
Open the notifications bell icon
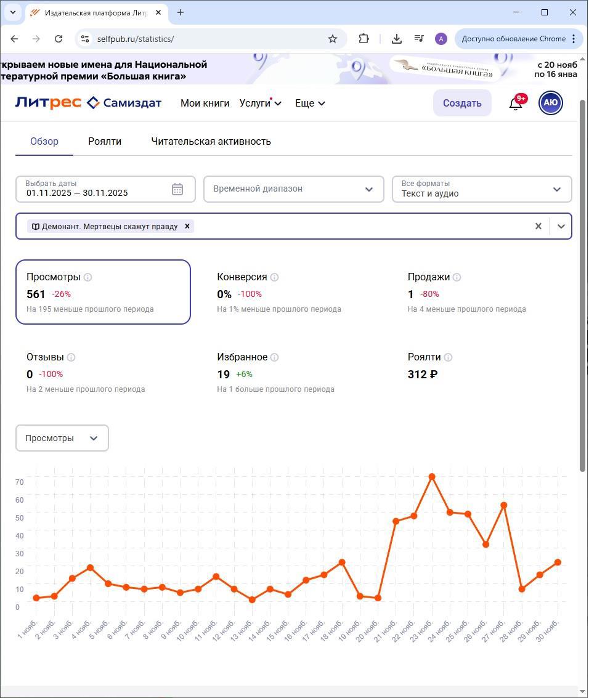516,103
